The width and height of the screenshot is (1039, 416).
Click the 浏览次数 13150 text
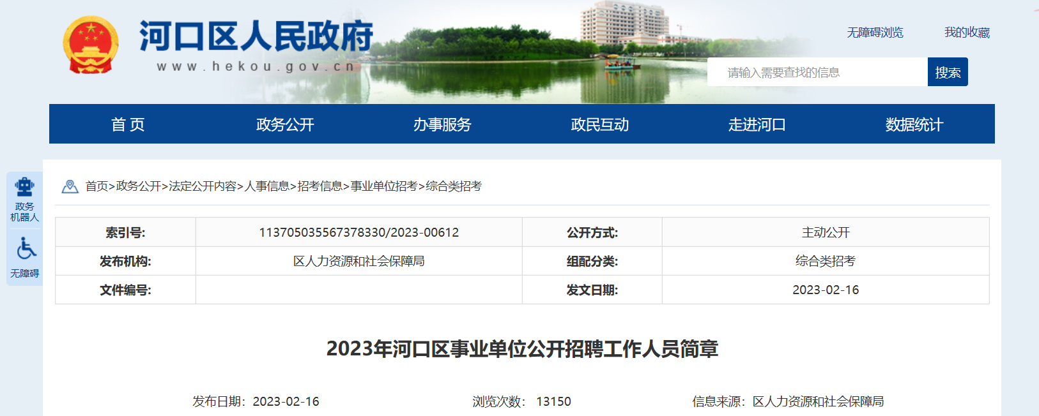521,401
